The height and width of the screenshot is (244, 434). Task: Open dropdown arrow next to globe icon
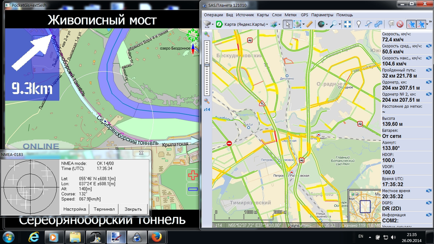327,24
